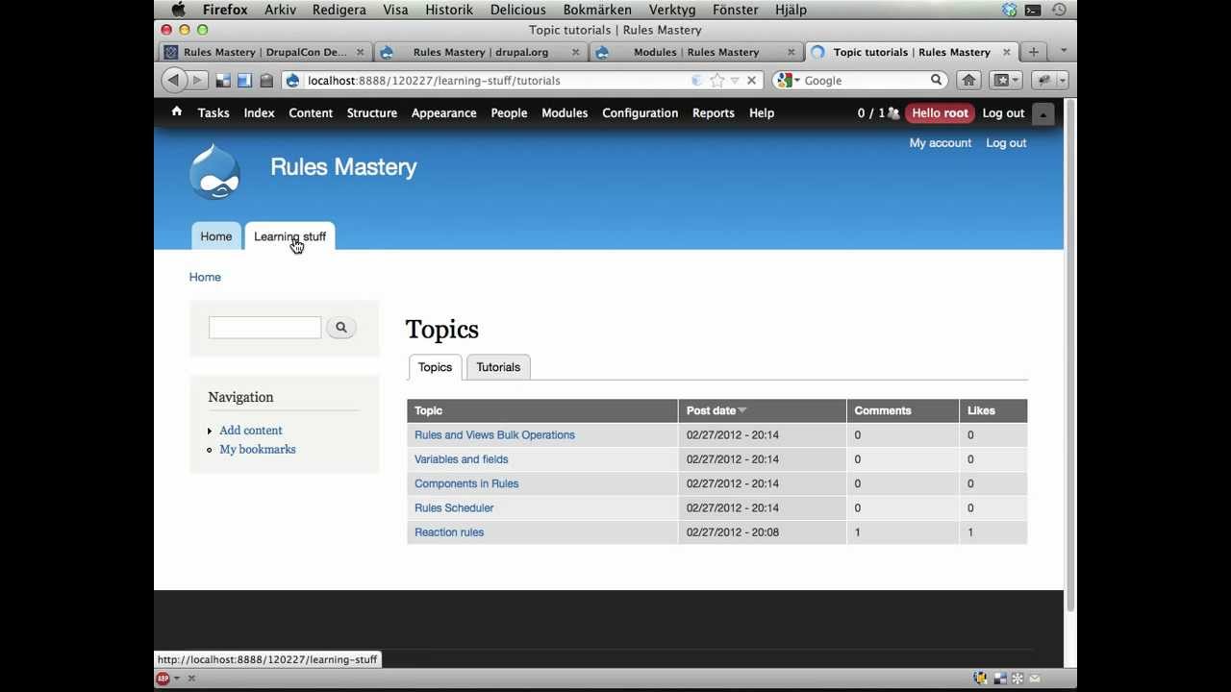1231x692 pixels.
Task: Open the Learning stuff main menu tab
Action: [x=289, y=236]
